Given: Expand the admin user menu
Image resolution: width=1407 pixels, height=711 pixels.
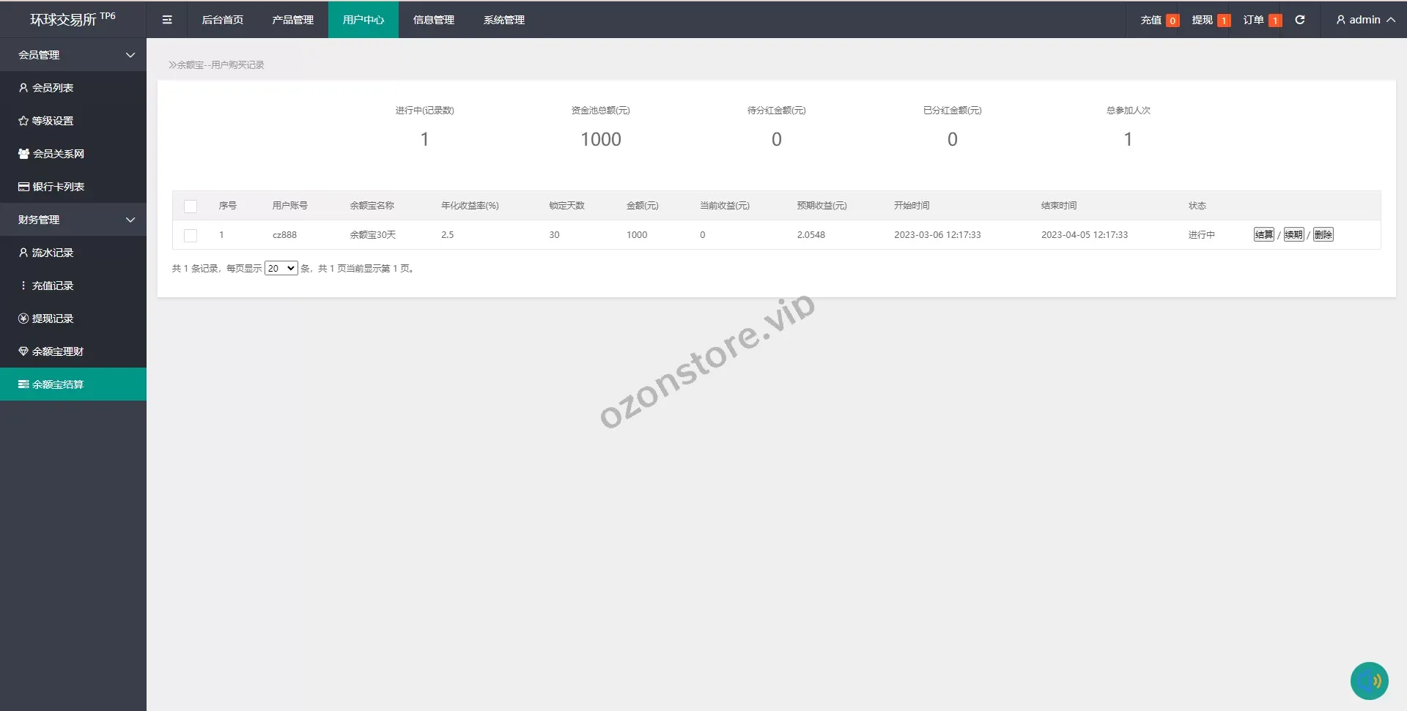Looking at the screenshot, I should 1364,20.
